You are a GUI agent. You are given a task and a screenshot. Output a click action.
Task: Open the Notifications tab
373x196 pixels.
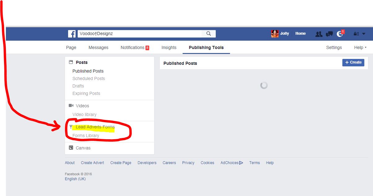135,47
